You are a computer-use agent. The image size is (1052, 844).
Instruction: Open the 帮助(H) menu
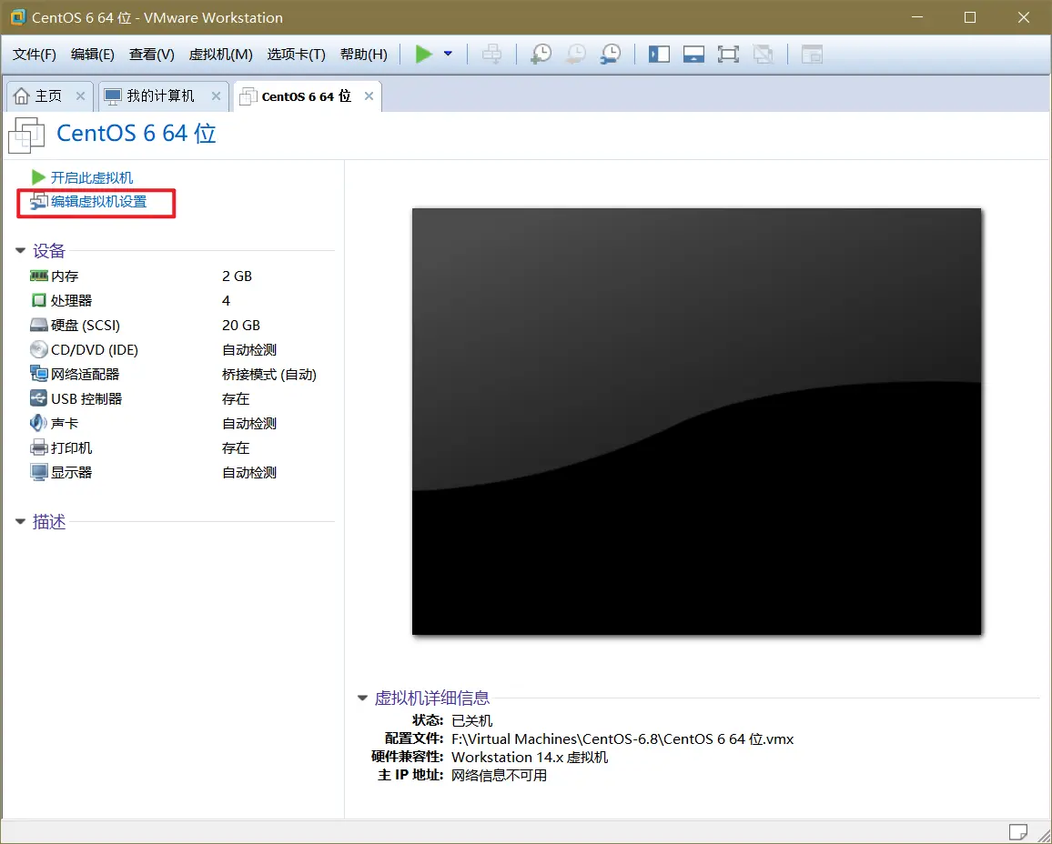[364, 55]
